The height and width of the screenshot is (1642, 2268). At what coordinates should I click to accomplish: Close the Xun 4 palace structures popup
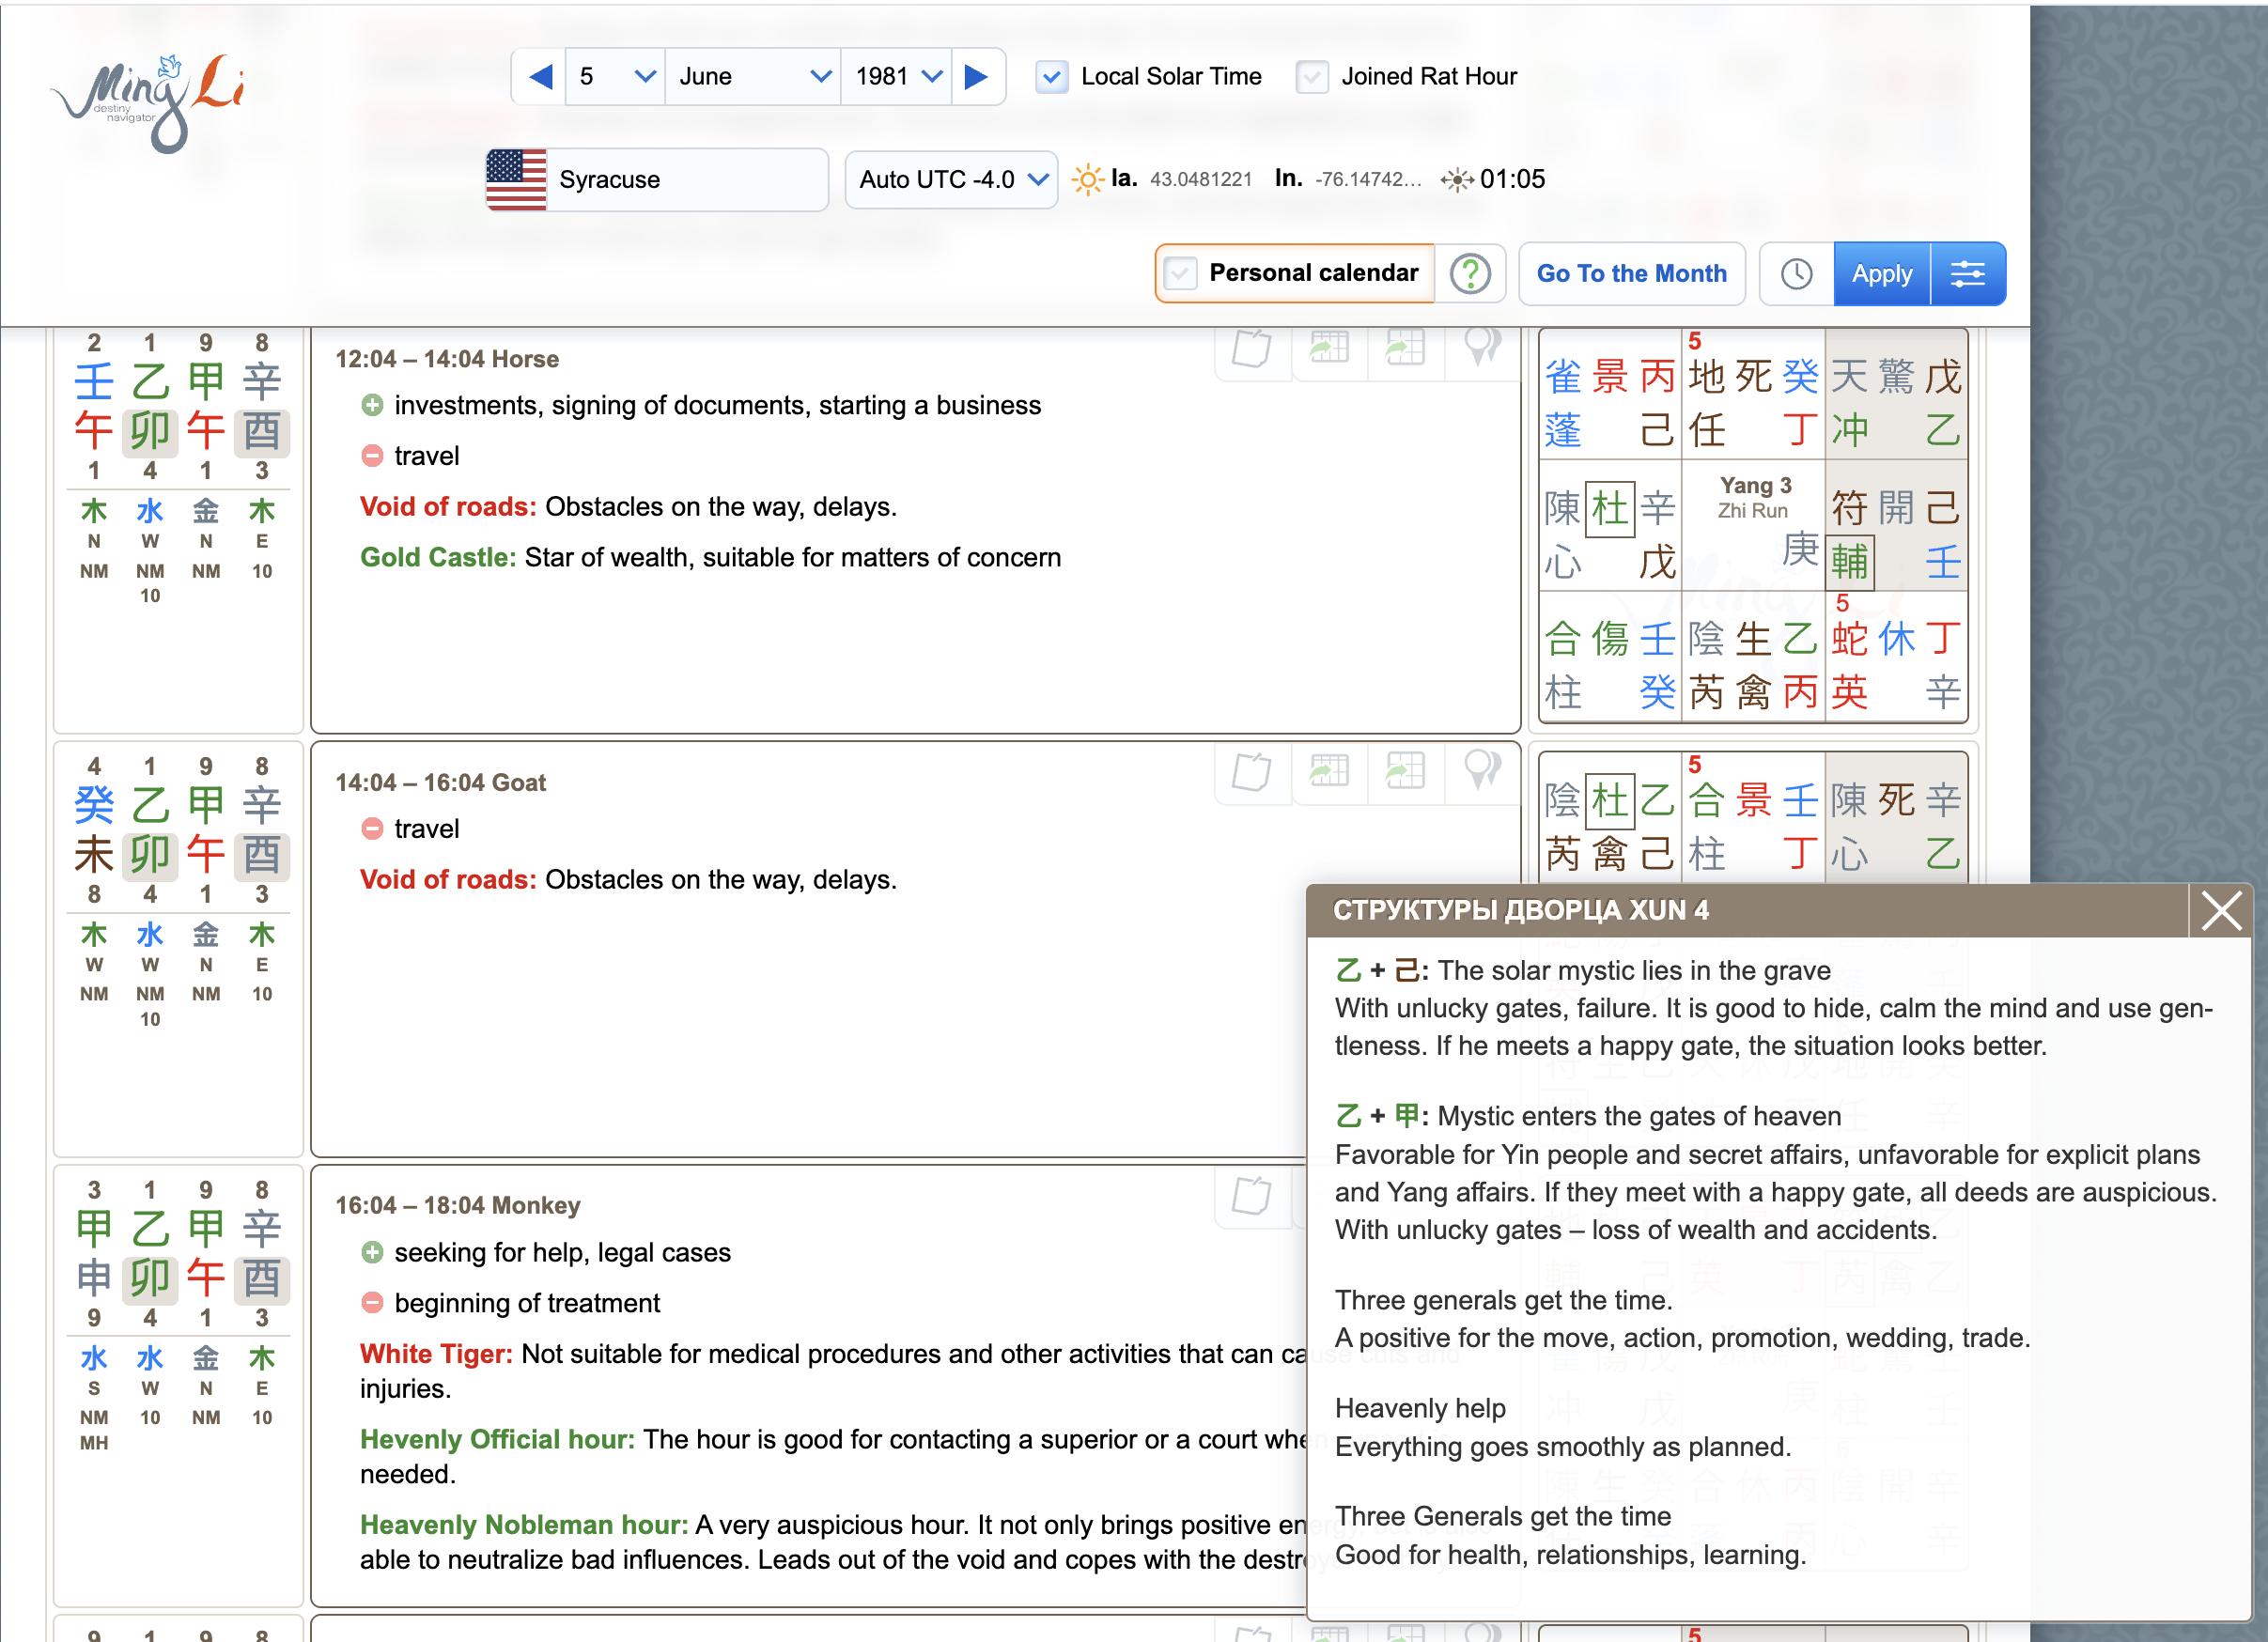(x=2221, y=911)
